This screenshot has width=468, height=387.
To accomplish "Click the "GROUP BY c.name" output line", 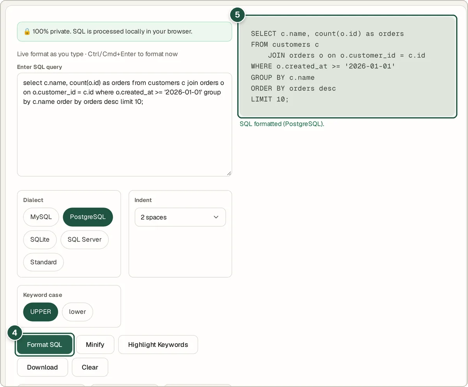I will coord(283,77).
